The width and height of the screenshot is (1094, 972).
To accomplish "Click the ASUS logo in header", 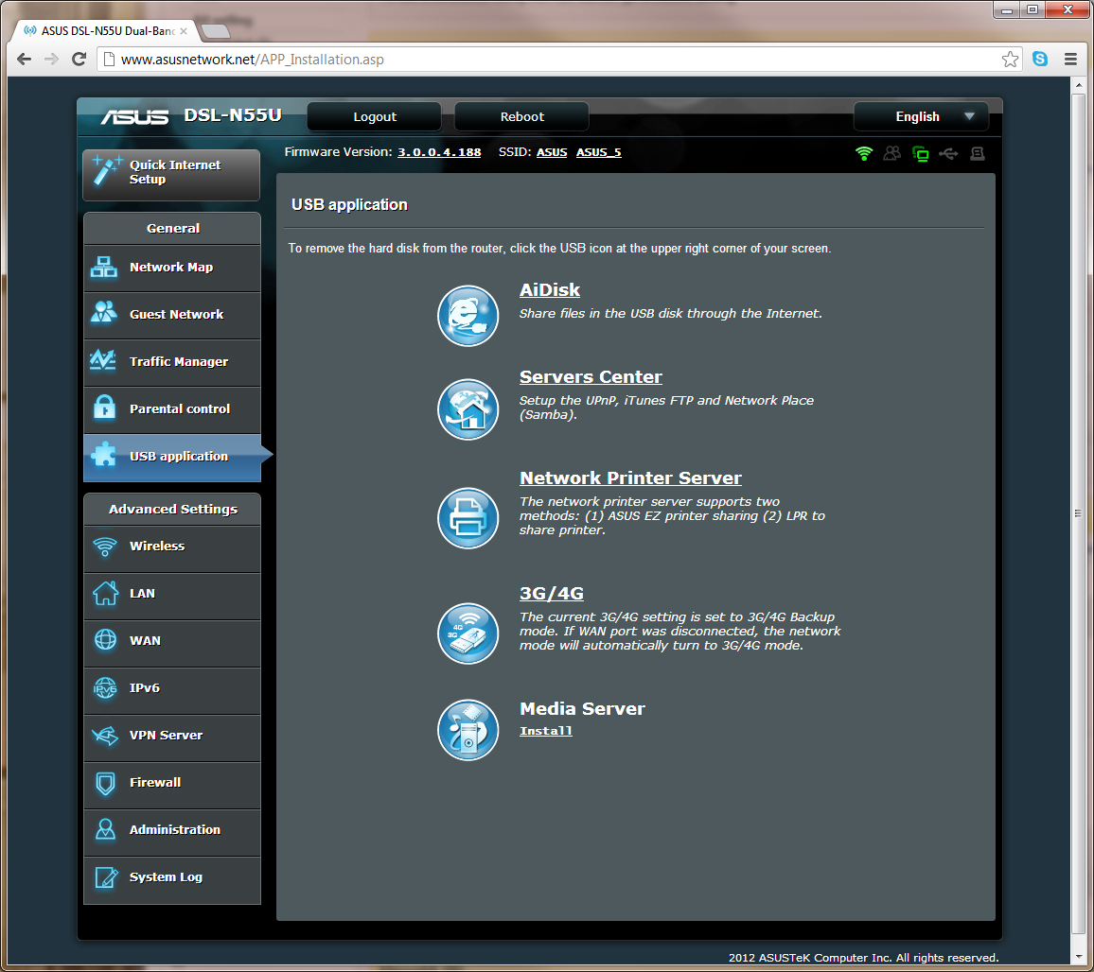I will (x=134, y=116).
